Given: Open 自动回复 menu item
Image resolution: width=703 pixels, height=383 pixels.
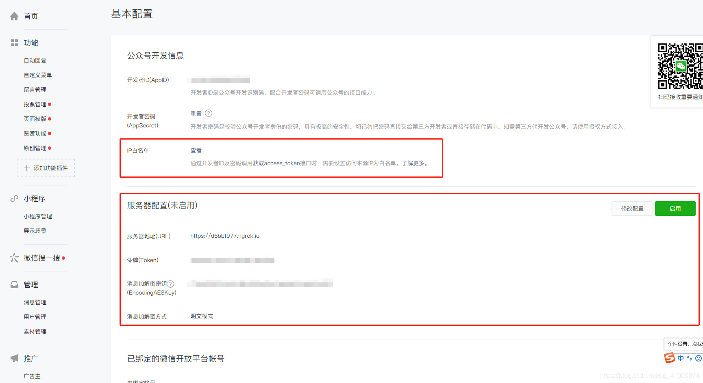Looking at the screenshot, I should click(x=35, y=60).
